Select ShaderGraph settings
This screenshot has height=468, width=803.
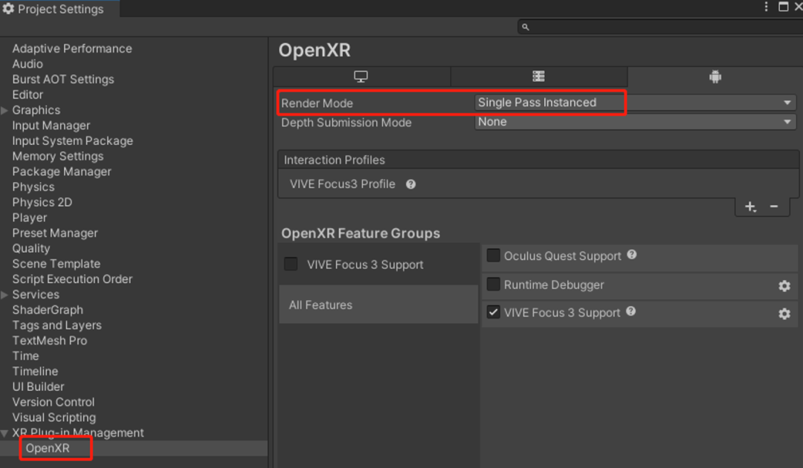[48, 310]
